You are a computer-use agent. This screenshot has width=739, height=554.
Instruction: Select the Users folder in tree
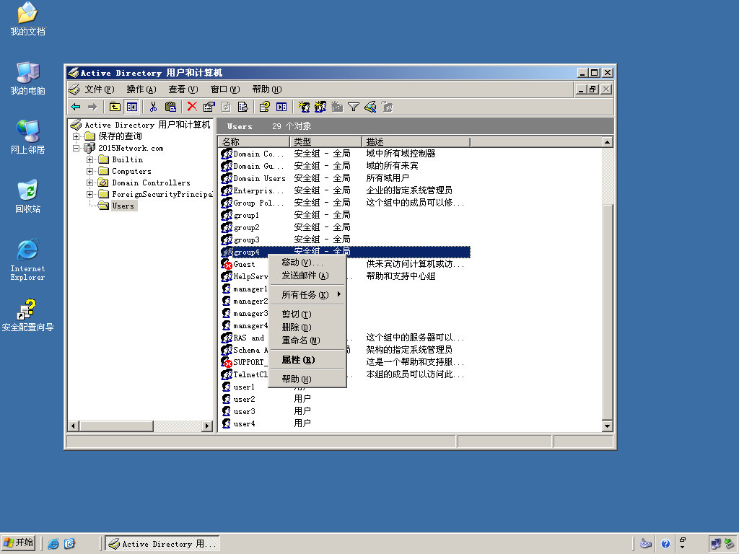point(123,206)
